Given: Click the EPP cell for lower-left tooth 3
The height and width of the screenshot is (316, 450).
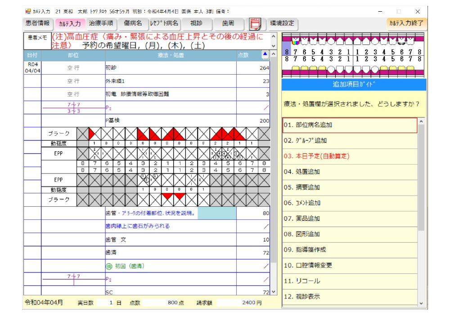Looking at the screenshot, I should pyautogui.click(x=143, y=179).
